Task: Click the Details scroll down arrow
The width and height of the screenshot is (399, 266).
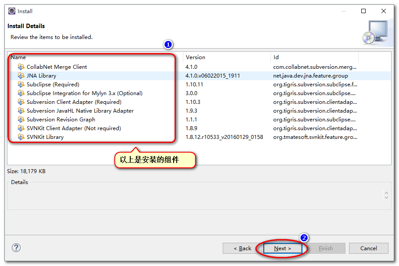Action: coord(387,198)
